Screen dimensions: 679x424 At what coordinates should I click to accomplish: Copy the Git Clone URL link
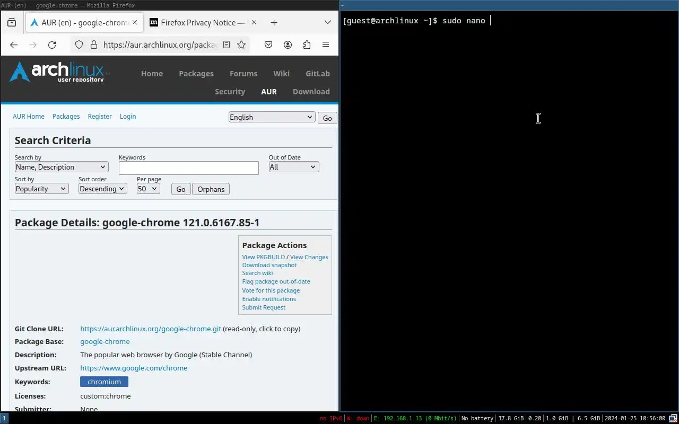151,329
